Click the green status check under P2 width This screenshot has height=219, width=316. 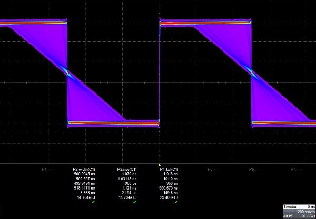(x=92, y=202)
